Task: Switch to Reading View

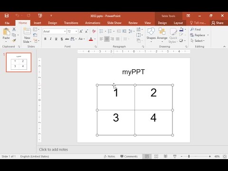Action: (165, 156)
